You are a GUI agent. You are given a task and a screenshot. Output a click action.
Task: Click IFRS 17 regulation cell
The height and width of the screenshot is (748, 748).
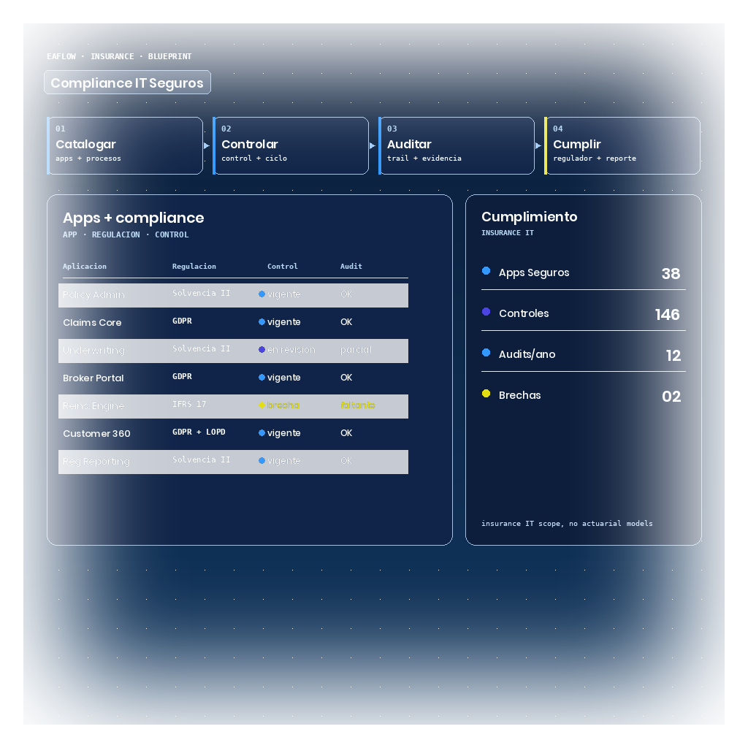189,404
